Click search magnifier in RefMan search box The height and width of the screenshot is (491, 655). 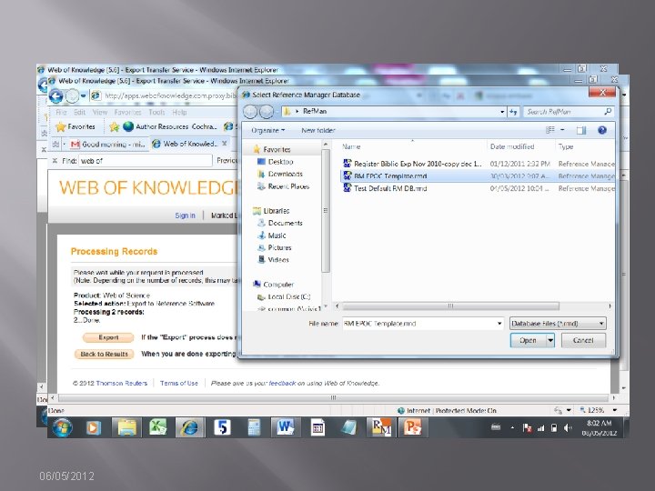(608, 111)
